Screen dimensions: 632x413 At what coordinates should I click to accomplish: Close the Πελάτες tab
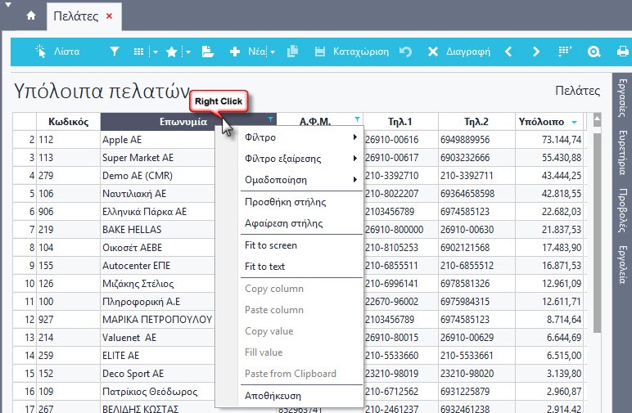110,16
